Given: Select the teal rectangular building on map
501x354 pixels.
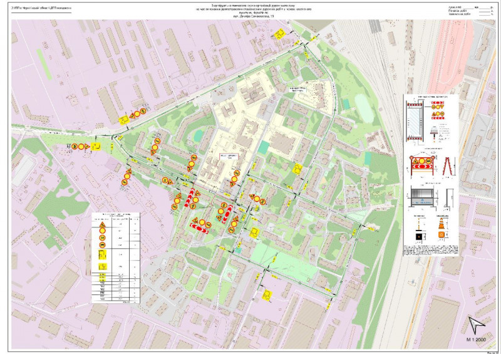Looking at the screenshot, I should (x=264, y=147).
